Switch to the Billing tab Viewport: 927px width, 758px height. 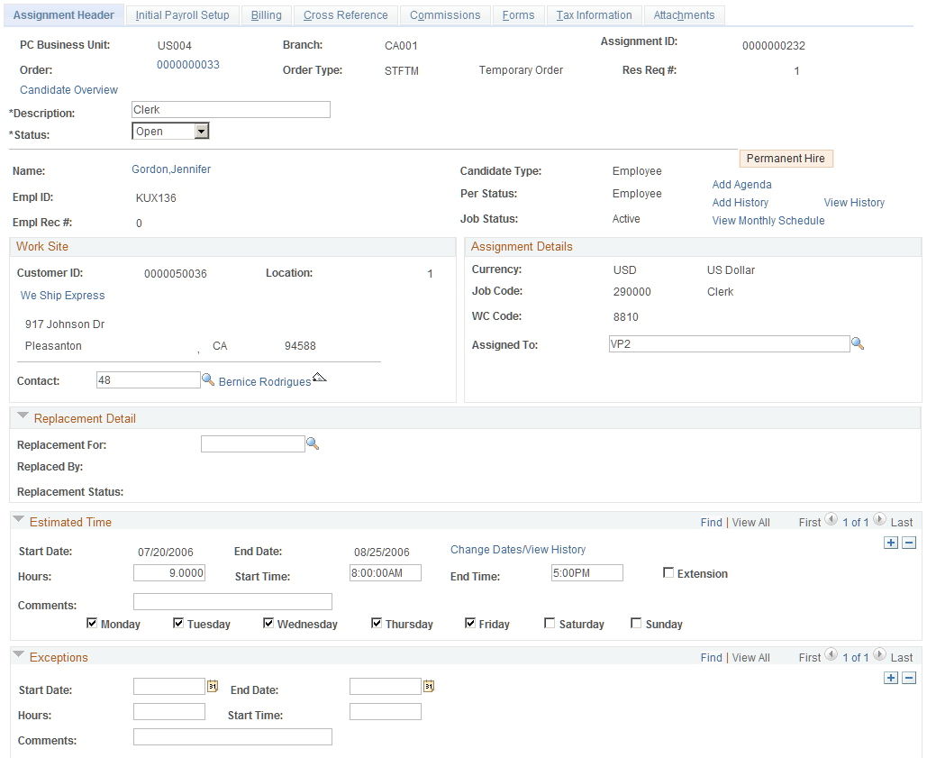[x=266, y=15]
